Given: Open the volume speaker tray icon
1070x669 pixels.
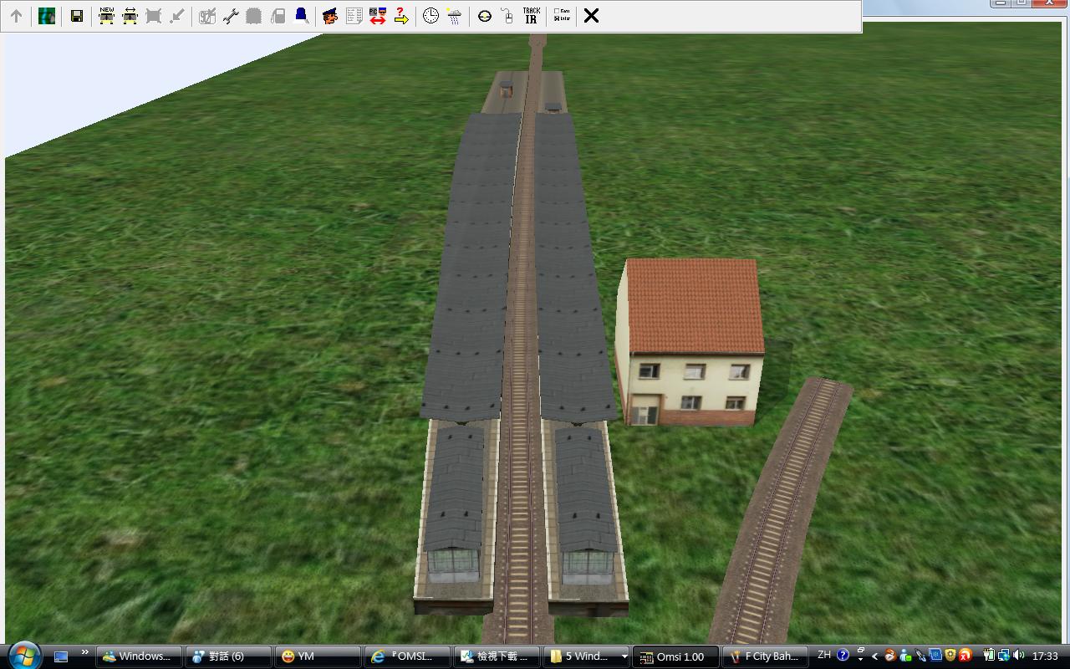Looking at the screenshot, I should pos(1018,656).
